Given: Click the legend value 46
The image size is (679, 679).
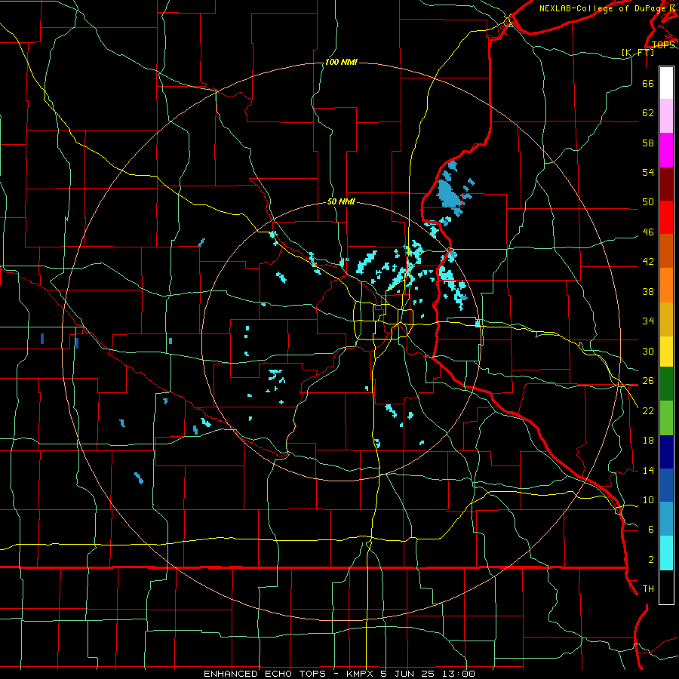Looking at the screenshot, I should click(648, 232).
